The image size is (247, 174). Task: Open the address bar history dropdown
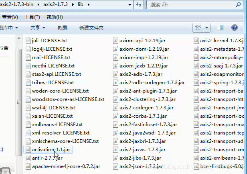pos(130,4)
